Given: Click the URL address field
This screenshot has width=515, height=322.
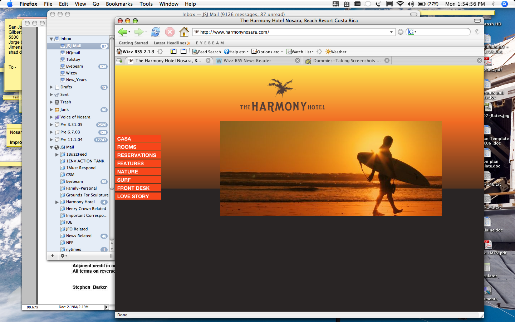Looking at the screenshot, I should click(294, 32).
